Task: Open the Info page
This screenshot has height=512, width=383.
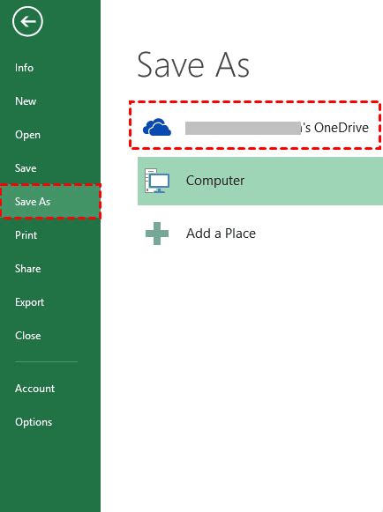Action: (24, 68)
